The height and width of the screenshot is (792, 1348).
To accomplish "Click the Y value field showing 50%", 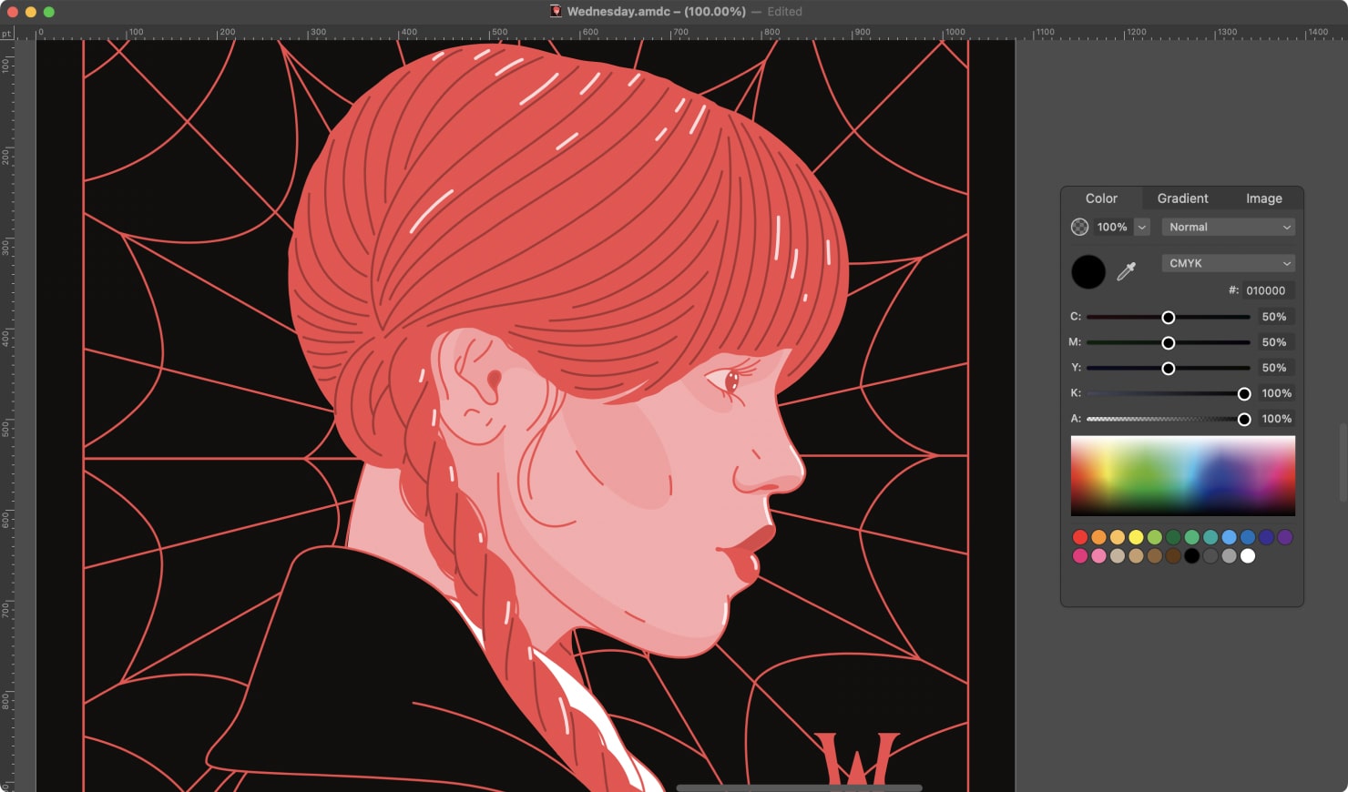I will 1276,368.
